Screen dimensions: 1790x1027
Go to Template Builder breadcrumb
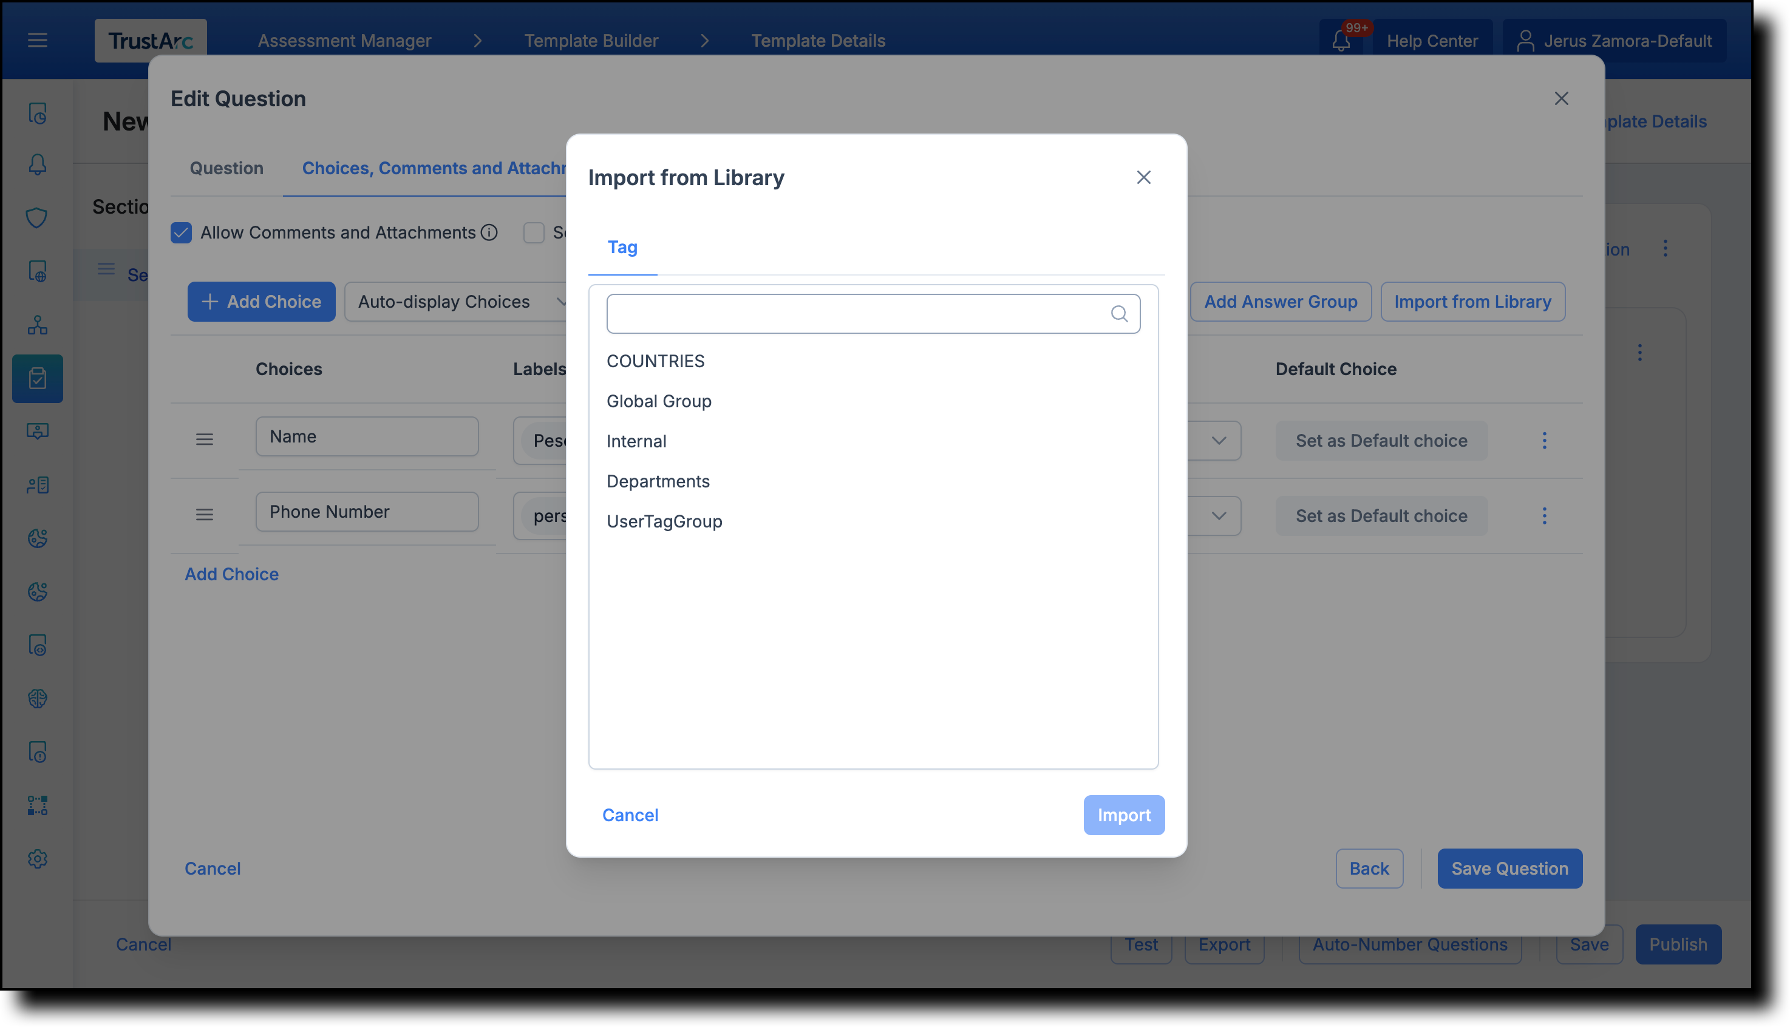tap(591, 40)
